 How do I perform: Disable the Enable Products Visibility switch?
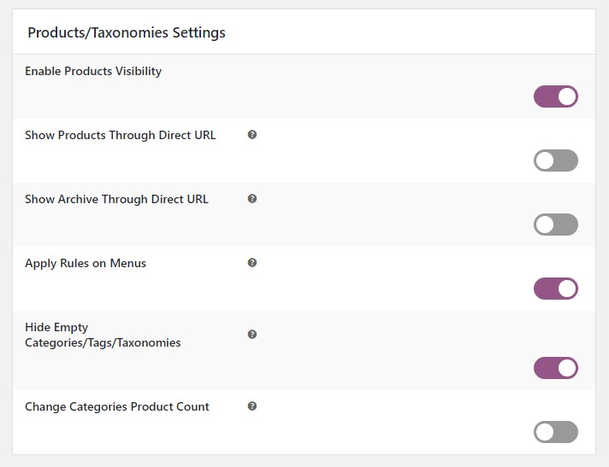point(556,96)
